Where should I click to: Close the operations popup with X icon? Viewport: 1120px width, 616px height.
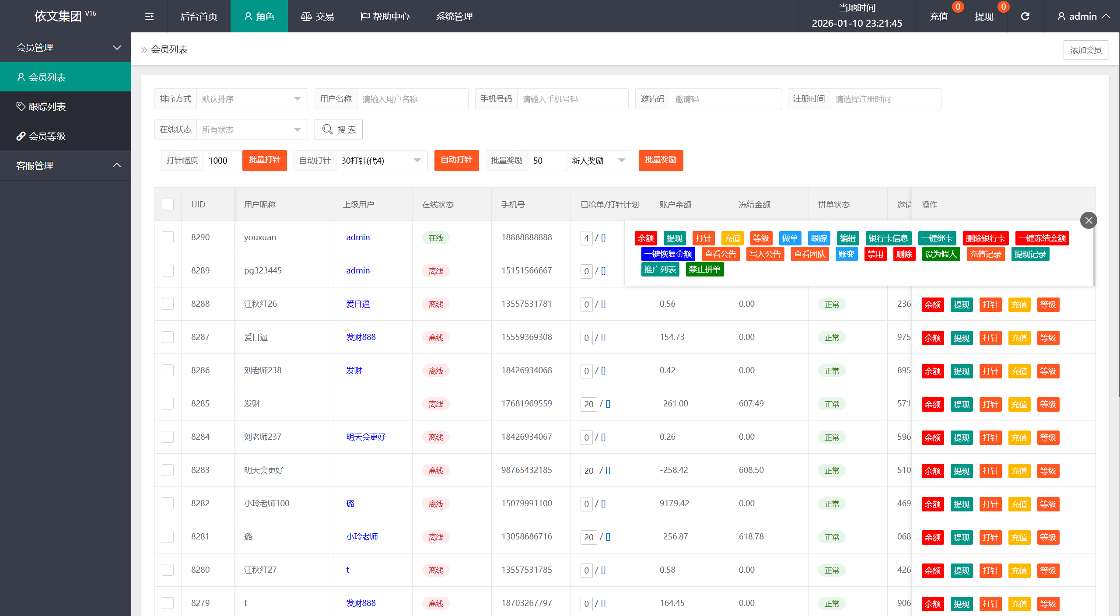click(x=1088, y=220)
